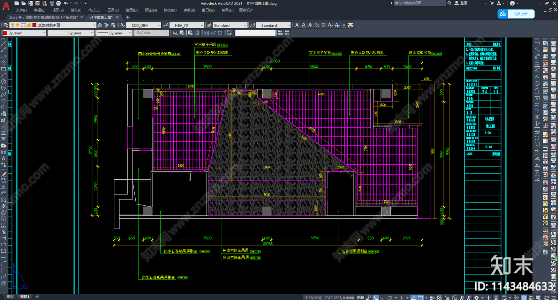This screenshot has width=558, height=300.
Task: Add a new layout with plus button
Action: click(37, 297)
